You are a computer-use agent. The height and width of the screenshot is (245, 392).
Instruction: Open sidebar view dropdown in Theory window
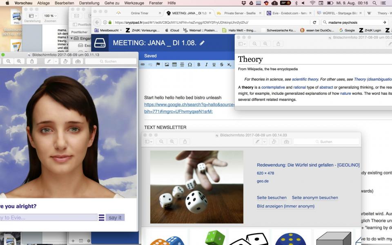tap(242, 44)
